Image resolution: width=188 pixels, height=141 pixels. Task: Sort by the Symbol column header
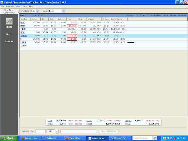click(x=25, y=19)
